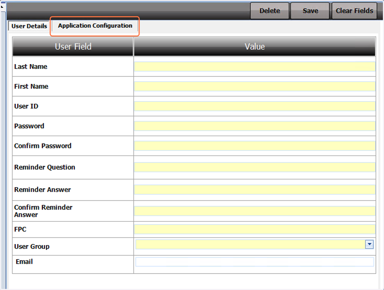This screenshot has width=384, height=290.
Task: Focus the Email input field
Action: pyautogui.click(x=255, y=262)
